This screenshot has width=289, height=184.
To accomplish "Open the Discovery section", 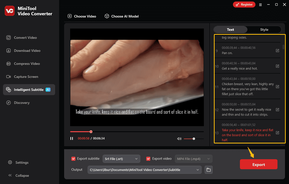I will [x=21, y=103].
